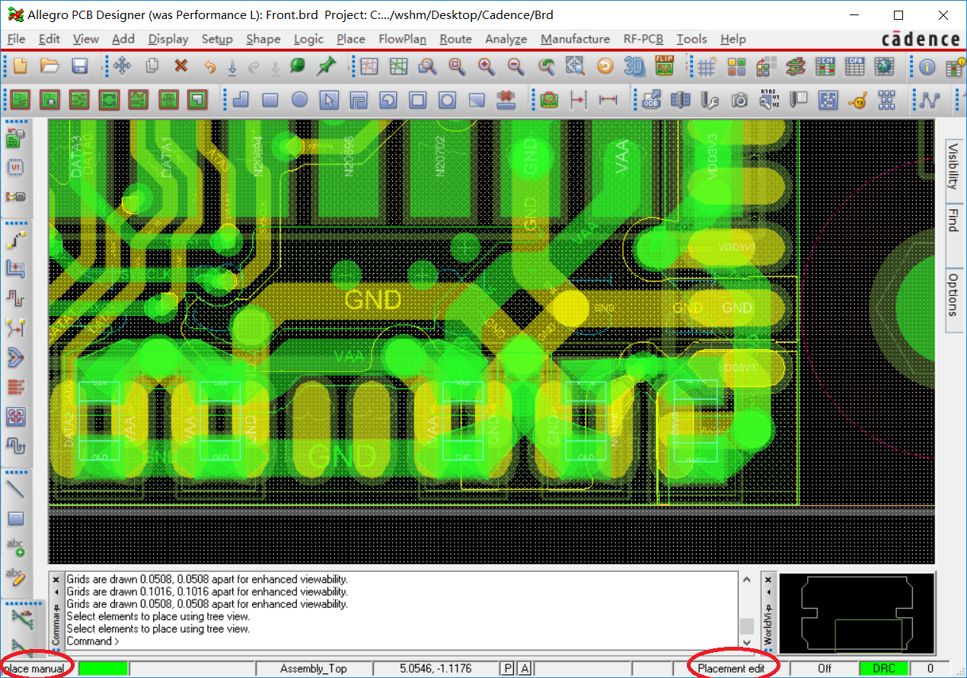Select the Add Polygon shape icon

241,100
